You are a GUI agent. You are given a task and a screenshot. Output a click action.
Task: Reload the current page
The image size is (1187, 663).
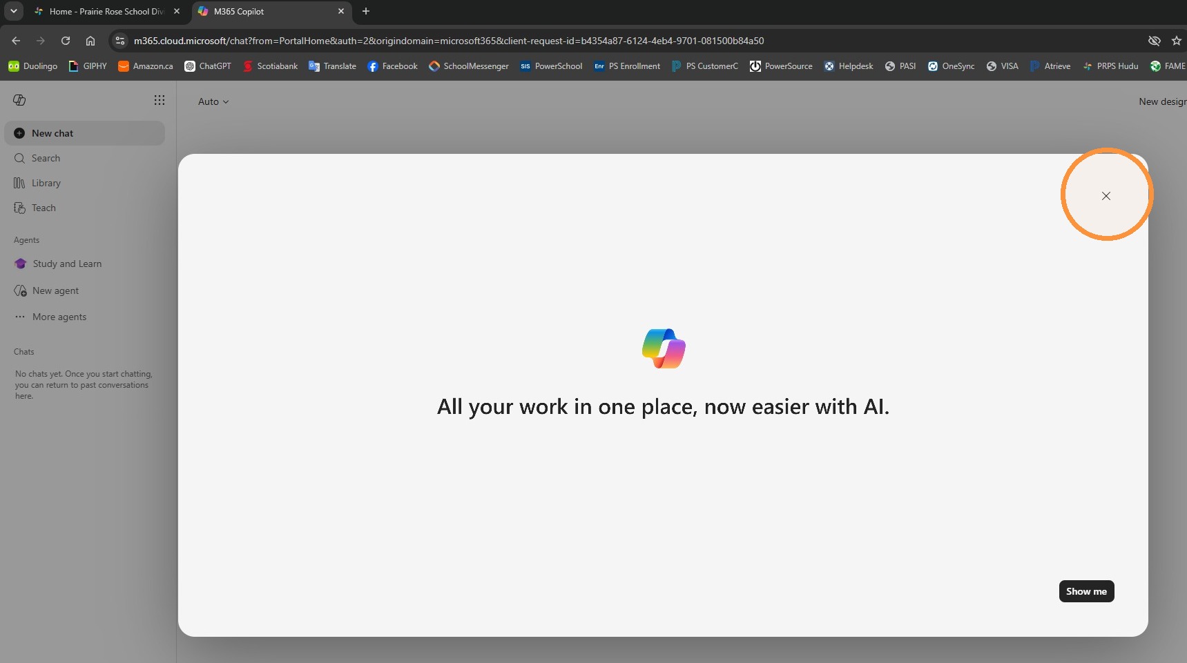point(66,41)
